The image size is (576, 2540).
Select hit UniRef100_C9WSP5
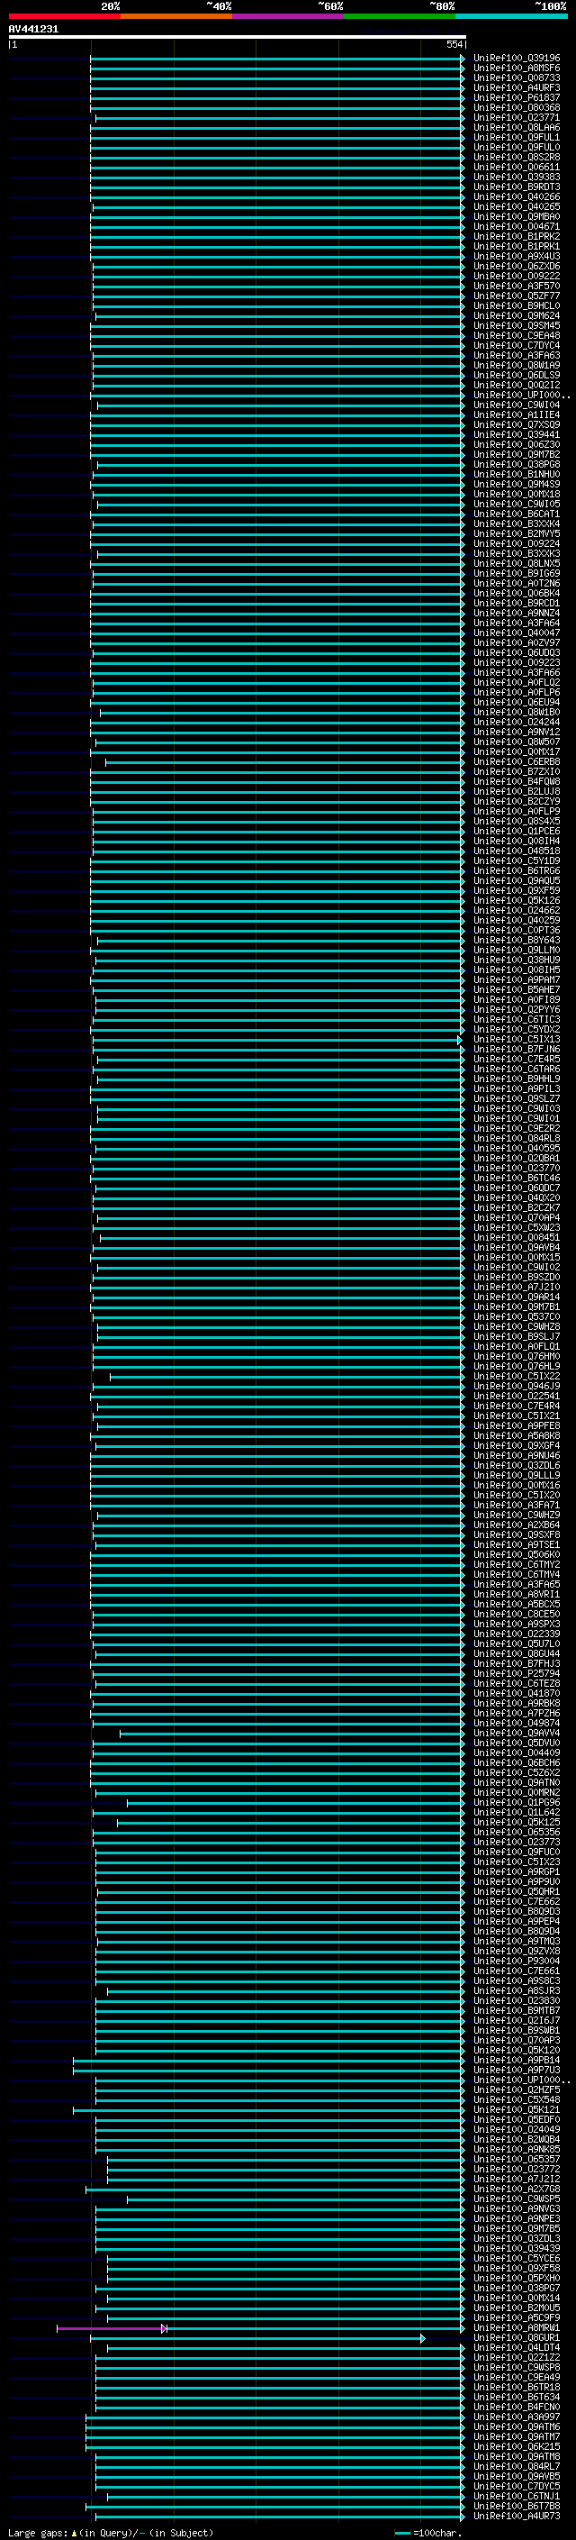517,2199
